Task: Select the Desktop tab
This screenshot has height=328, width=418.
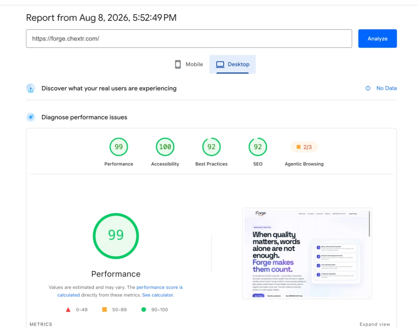Action: (x=232, y=64)
